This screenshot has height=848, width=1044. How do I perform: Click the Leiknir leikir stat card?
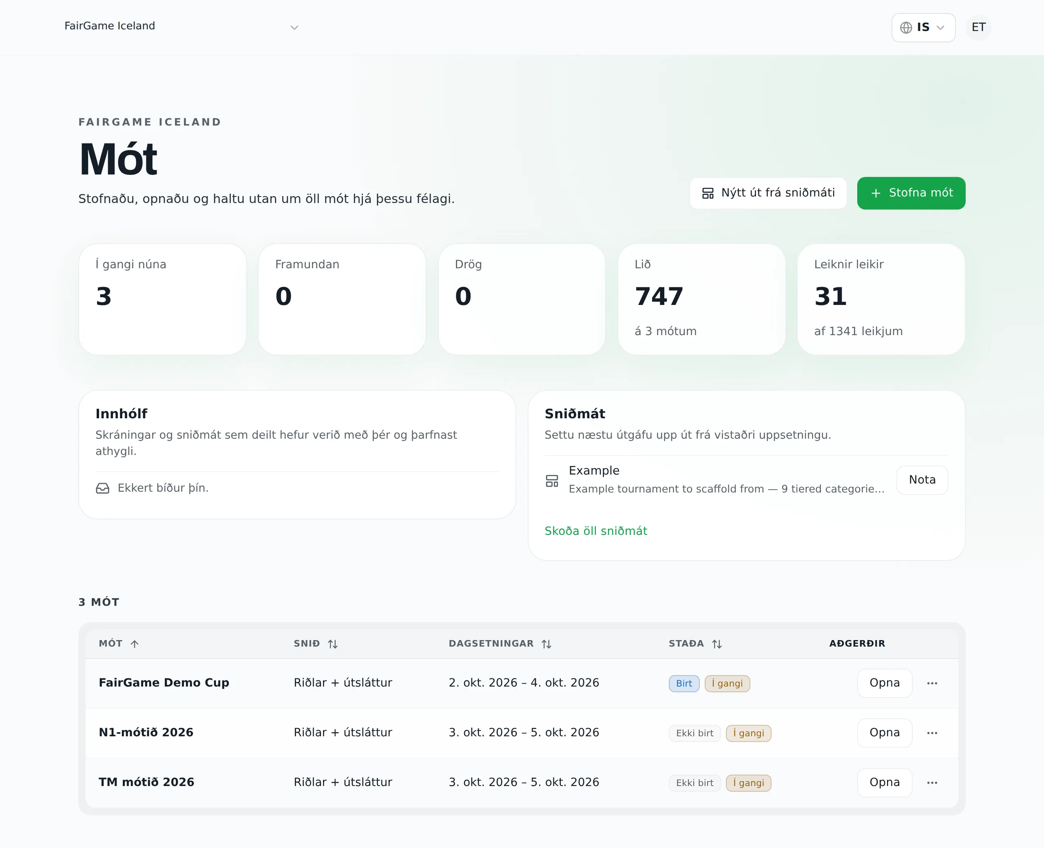tap(881, 299)
